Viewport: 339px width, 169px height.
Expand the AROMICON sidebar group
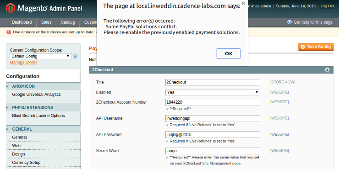coord(43,86)
